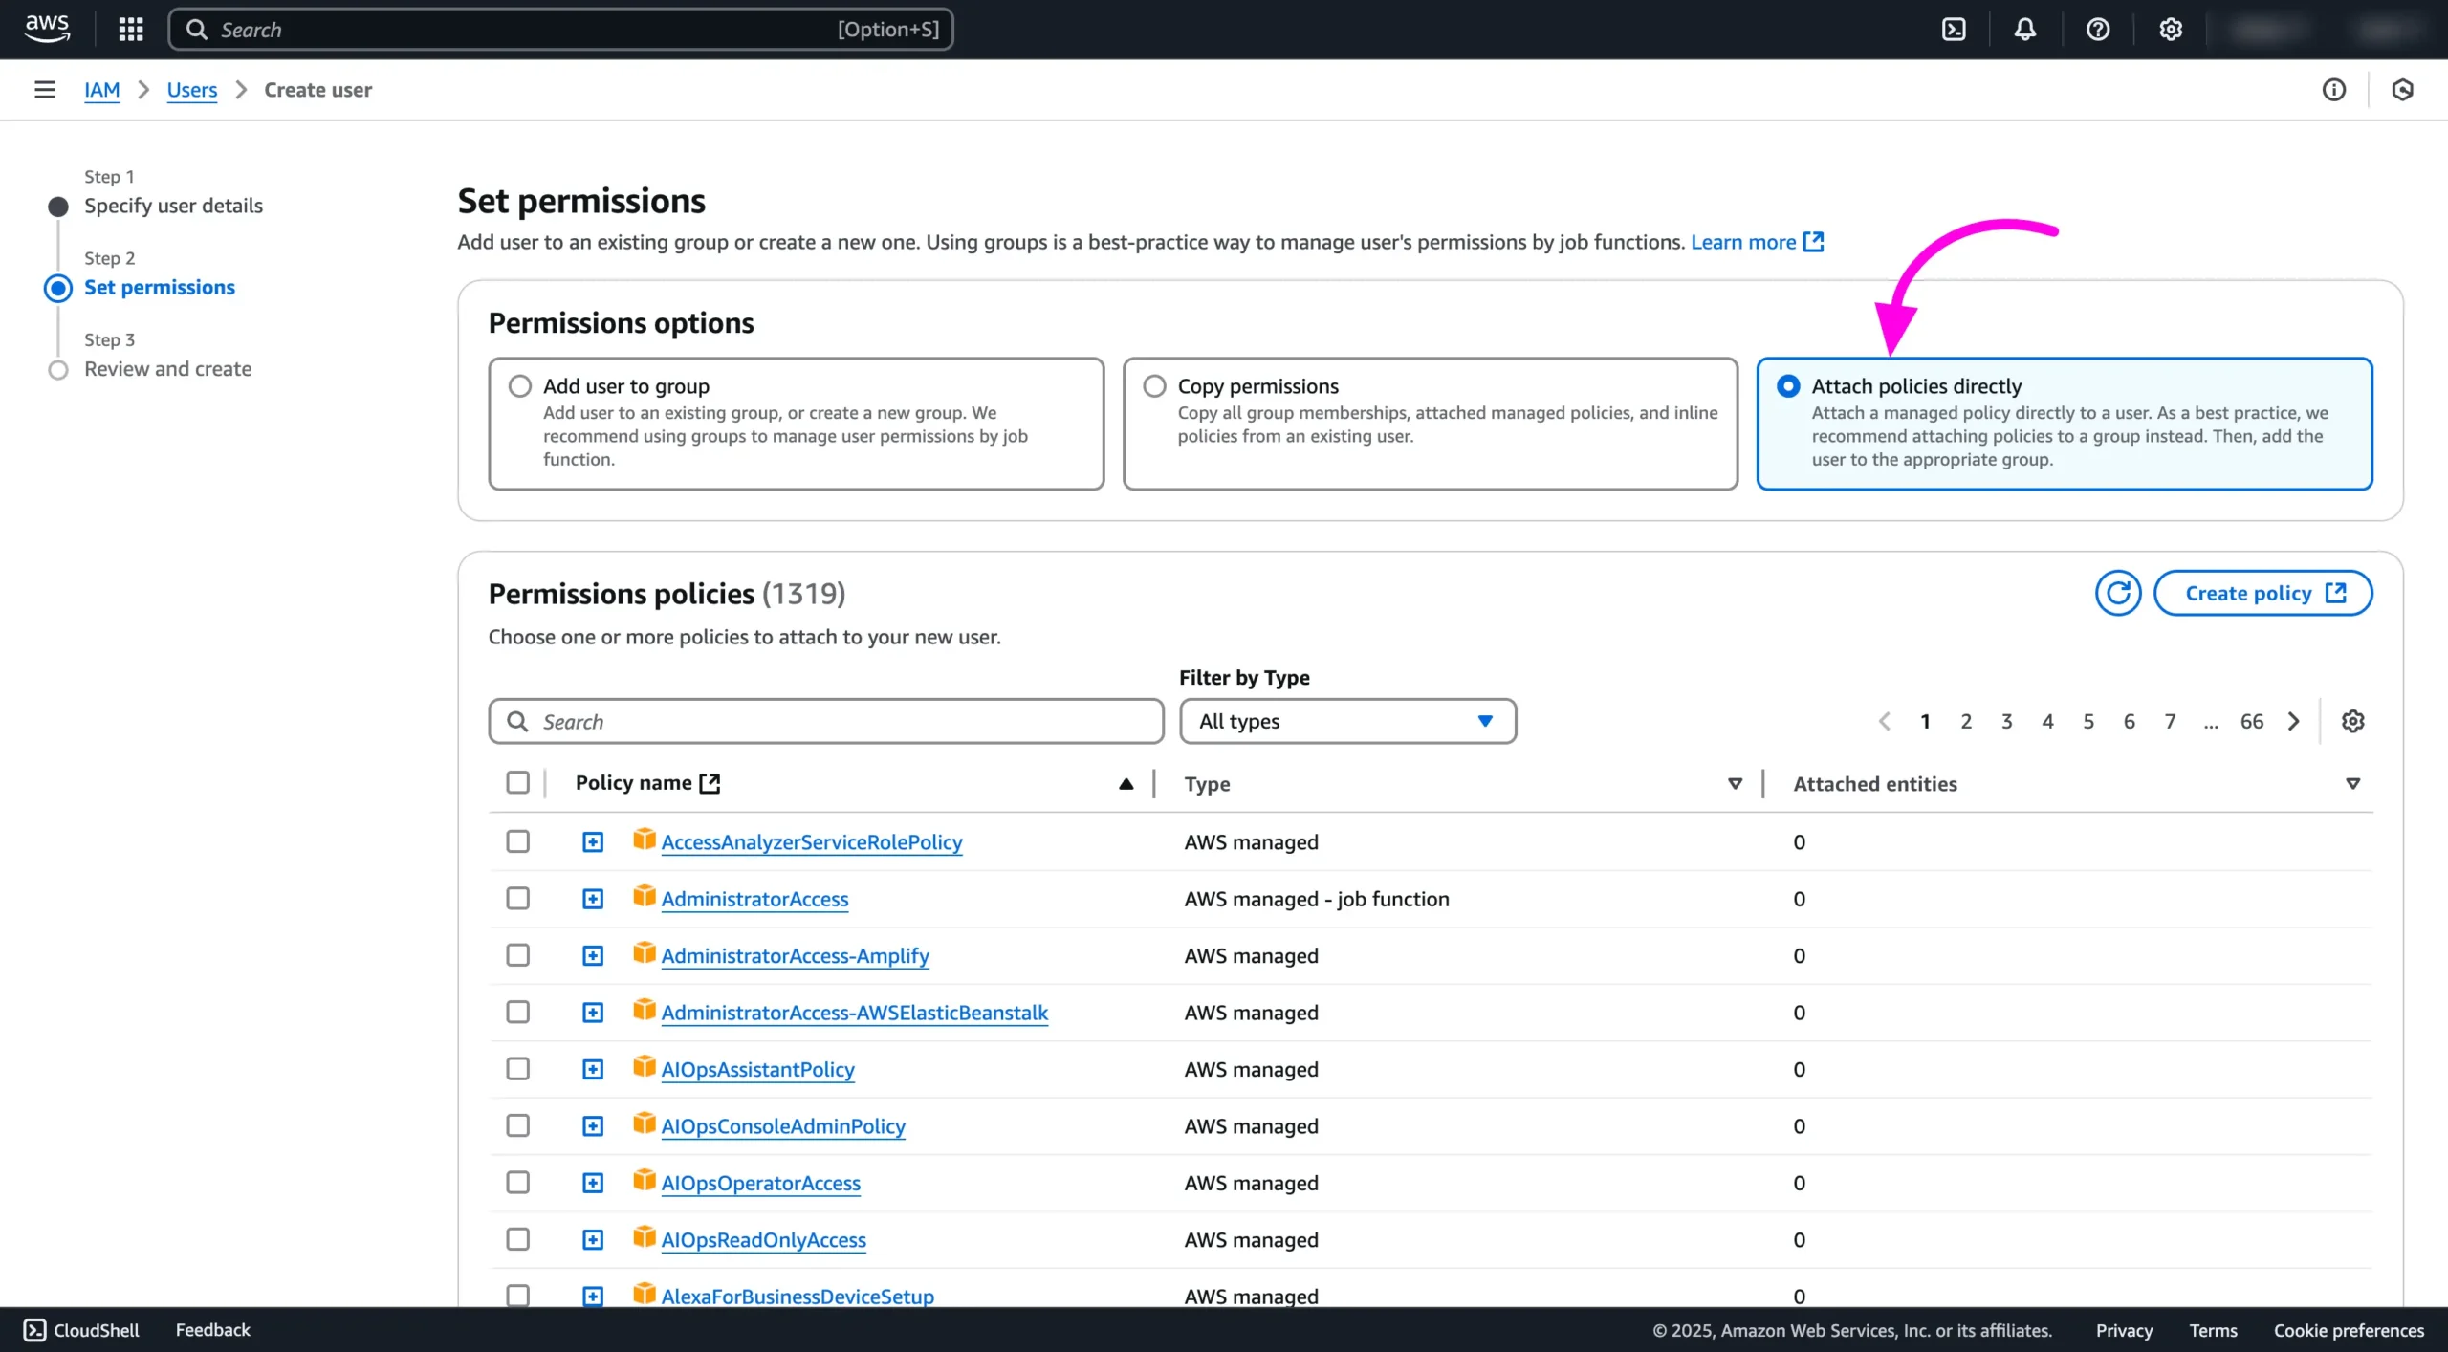Expand the AdministratorAccess-AWSElasticBeanstalk row details
Viewport: 2448px width, 1352px height.
point(593,1012)
